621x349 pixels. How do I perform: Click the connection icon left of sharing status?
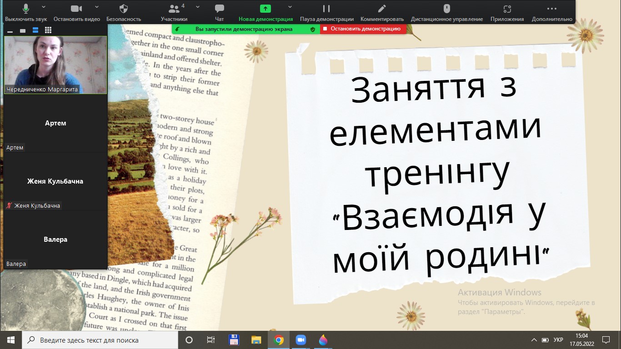[x=177, y=29]
